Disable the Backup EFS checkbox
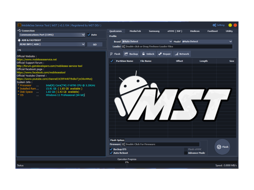The image size is (254, 190). tap(111, 149)
